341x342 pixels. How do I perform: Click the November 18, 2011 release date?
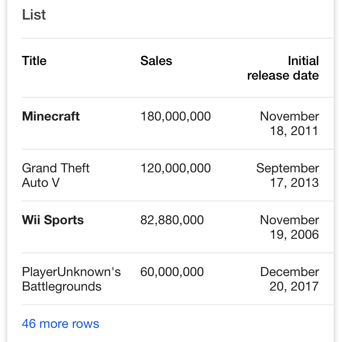(290, 124)
